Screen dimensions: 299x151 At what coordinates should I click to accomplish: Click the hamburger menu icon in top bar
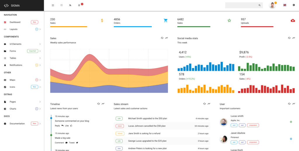53,5
